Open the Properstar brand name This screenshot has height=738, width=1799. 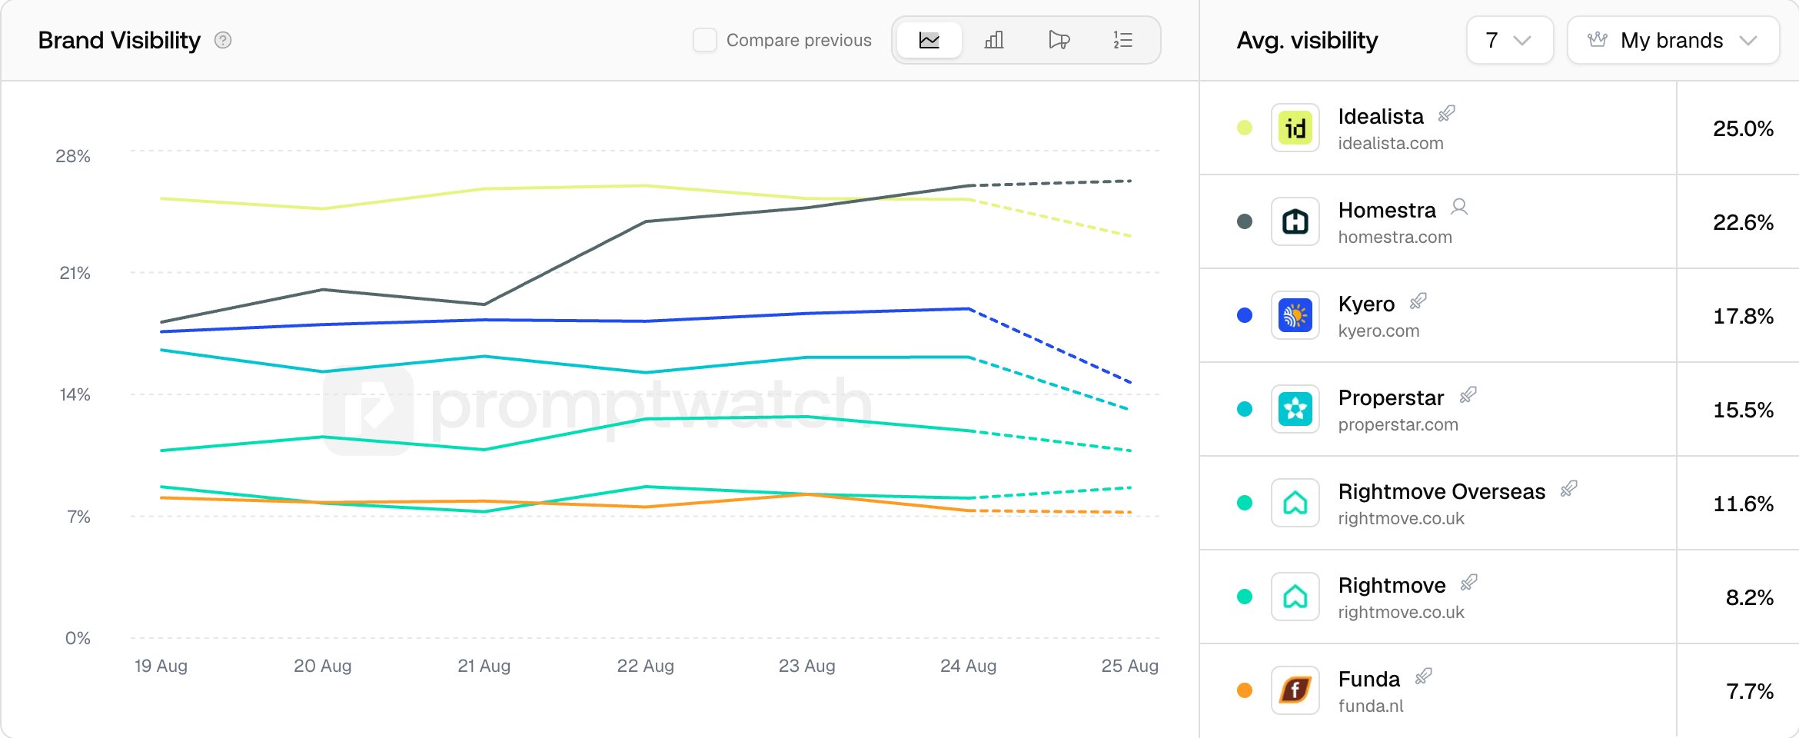(x=1391, y=397)
